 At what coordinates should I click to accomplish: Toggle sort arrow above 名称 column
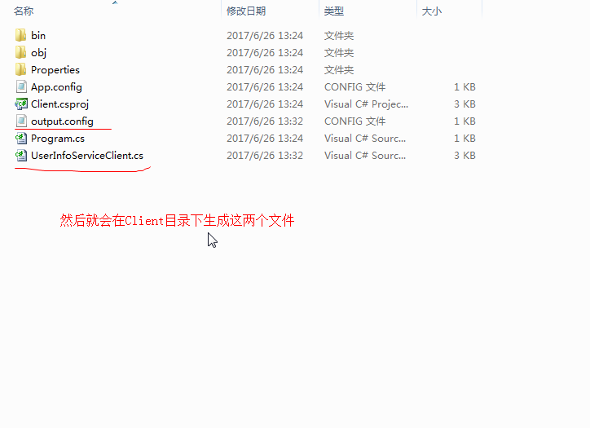tap(115, 2)
